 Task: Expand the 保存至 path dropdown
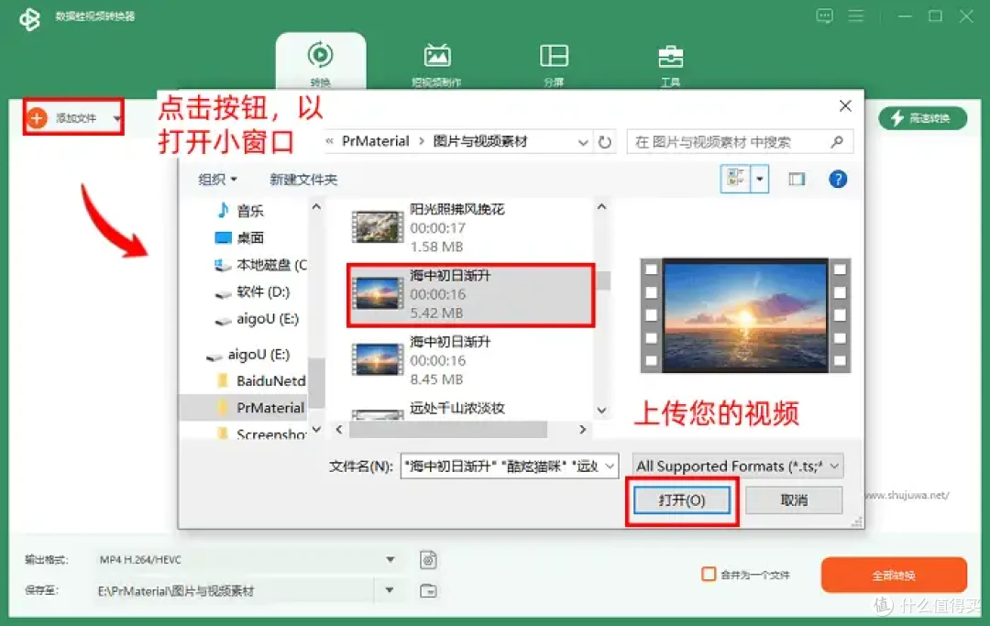[x=390, y=590]
